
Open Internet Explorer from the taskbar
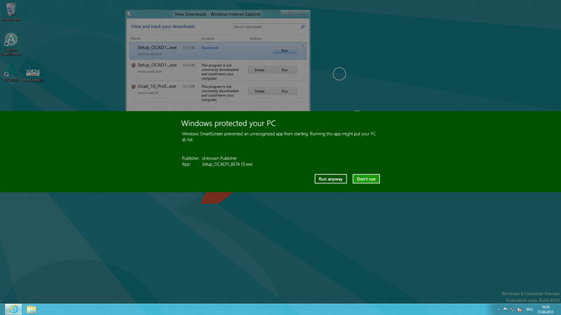point(13,309)
